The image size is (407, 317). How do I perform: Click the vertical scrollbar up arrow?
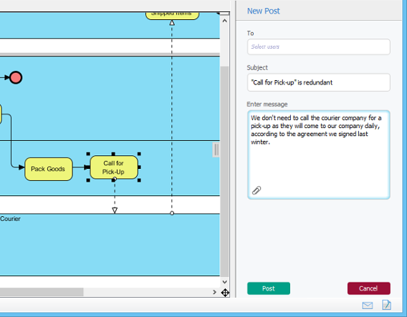pyautogui.click(x=225, y=21)
